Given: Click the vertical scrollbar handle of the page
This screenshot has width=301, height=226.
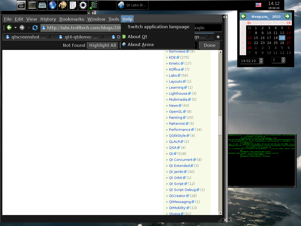Looking at the screenshot, I should click(220, 126).
